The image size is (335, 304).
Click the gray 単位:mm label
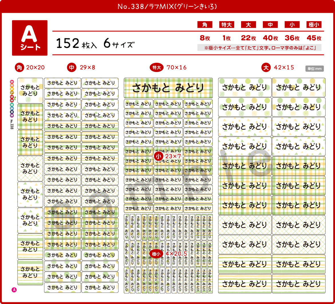(x=314, y=69)
